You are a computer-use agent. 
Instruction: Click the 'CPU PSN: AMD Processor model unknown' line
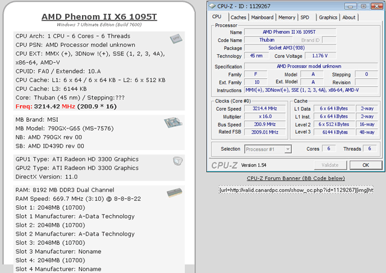click(75, 45)
